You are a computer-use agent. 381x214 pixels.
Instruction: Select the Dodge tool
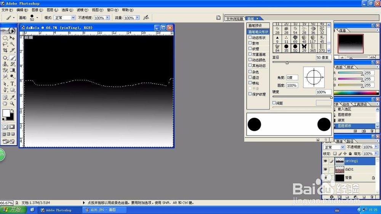click(12, 76)
